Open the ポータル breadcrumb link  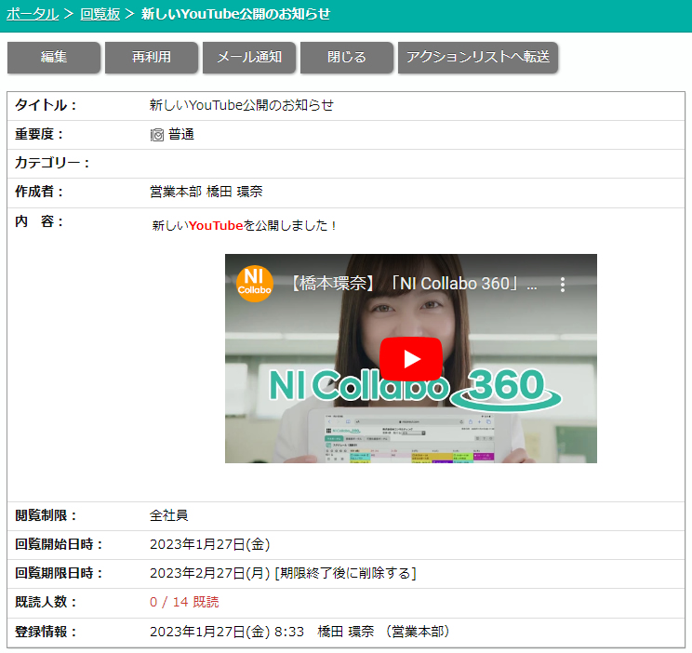coord(33,14)
